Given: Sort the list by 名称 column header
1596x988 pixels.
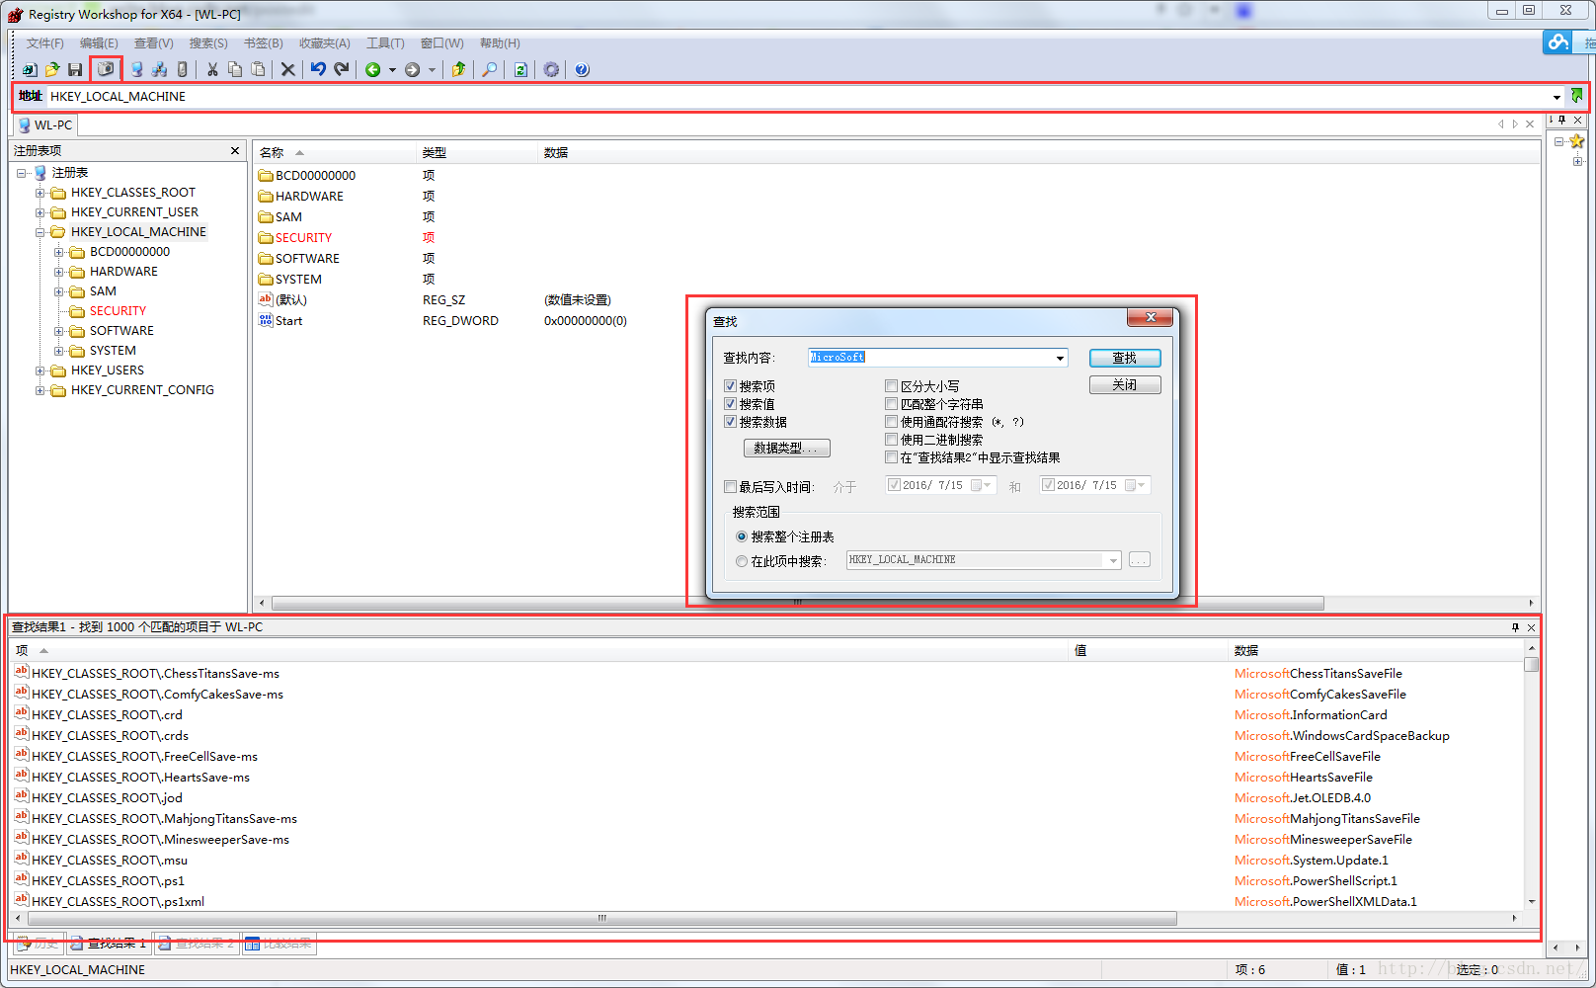Looking at the screenshot, I should [334, 152].
